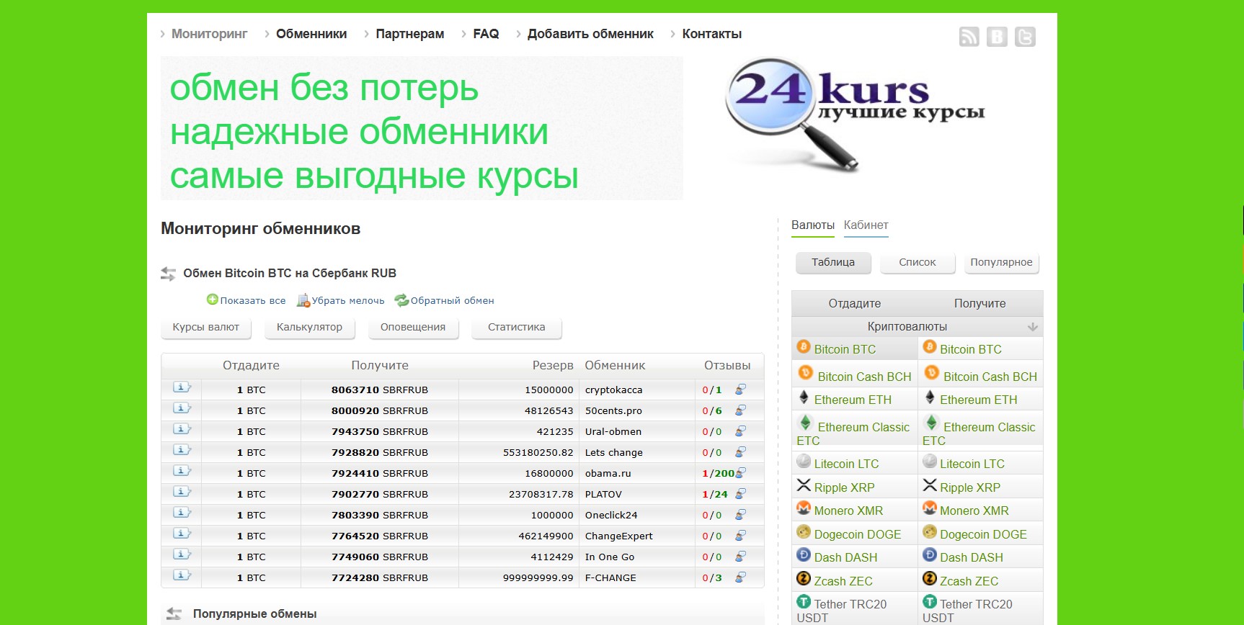Image resolution: width=1244 pixels, height=625 pixels.
Task: Click review icon in 50cents.pro row
Action: point(740,410)
